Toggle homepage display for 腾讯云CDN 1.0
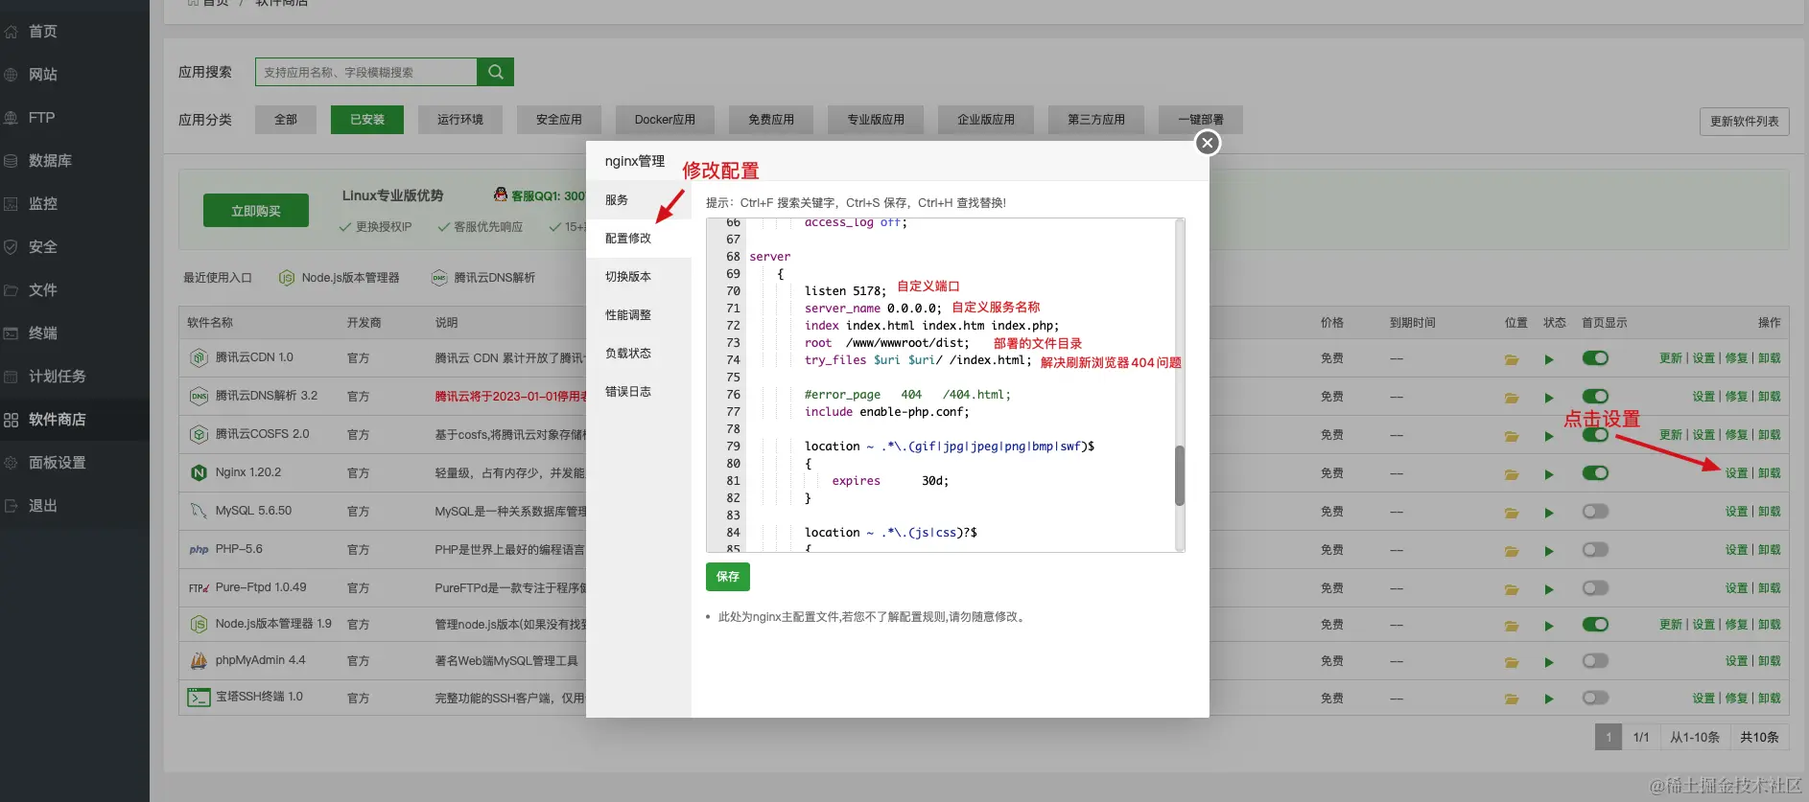 point(1595,358)
